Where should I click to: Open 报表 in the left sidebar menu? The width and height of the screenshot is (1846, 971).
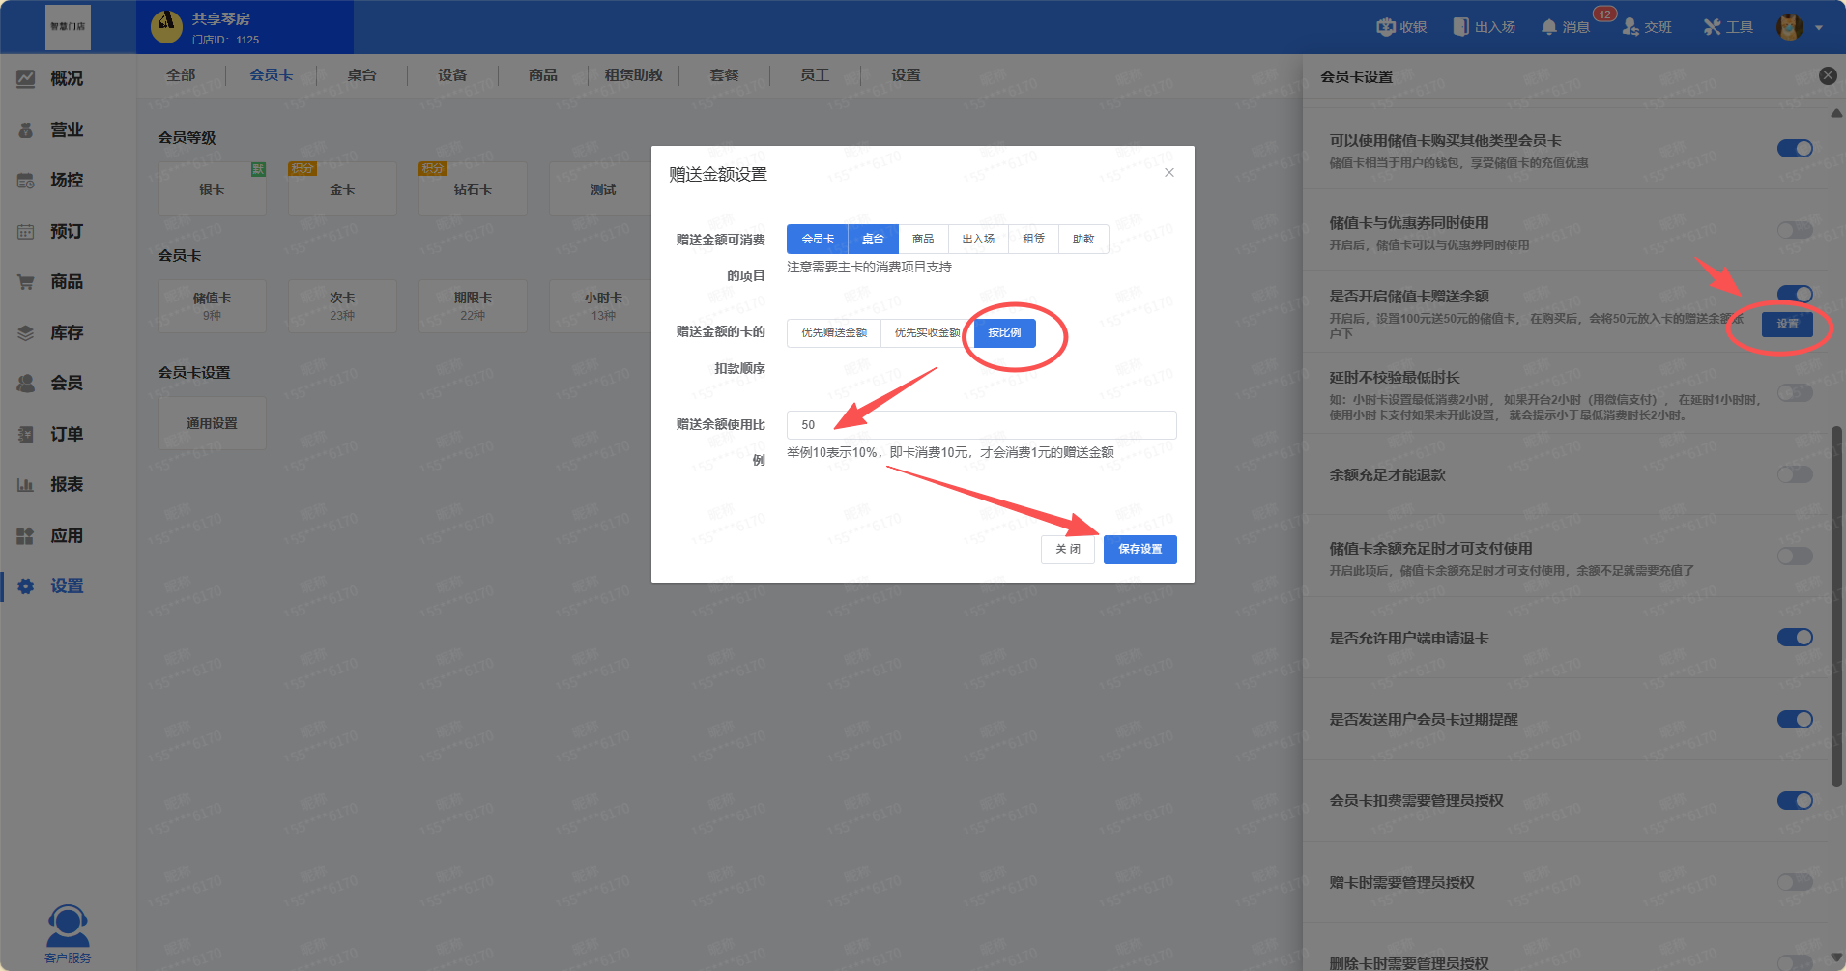click(x=66, y=485)
